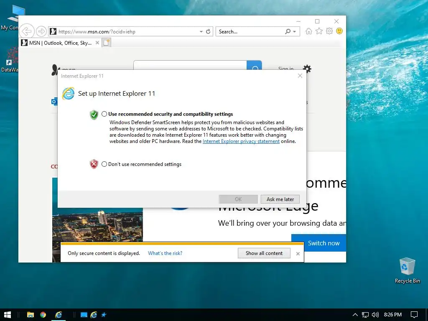428x321 pixels.
Task: Open the Internet Explorer privacy statement link
Action: pos(241,141)
